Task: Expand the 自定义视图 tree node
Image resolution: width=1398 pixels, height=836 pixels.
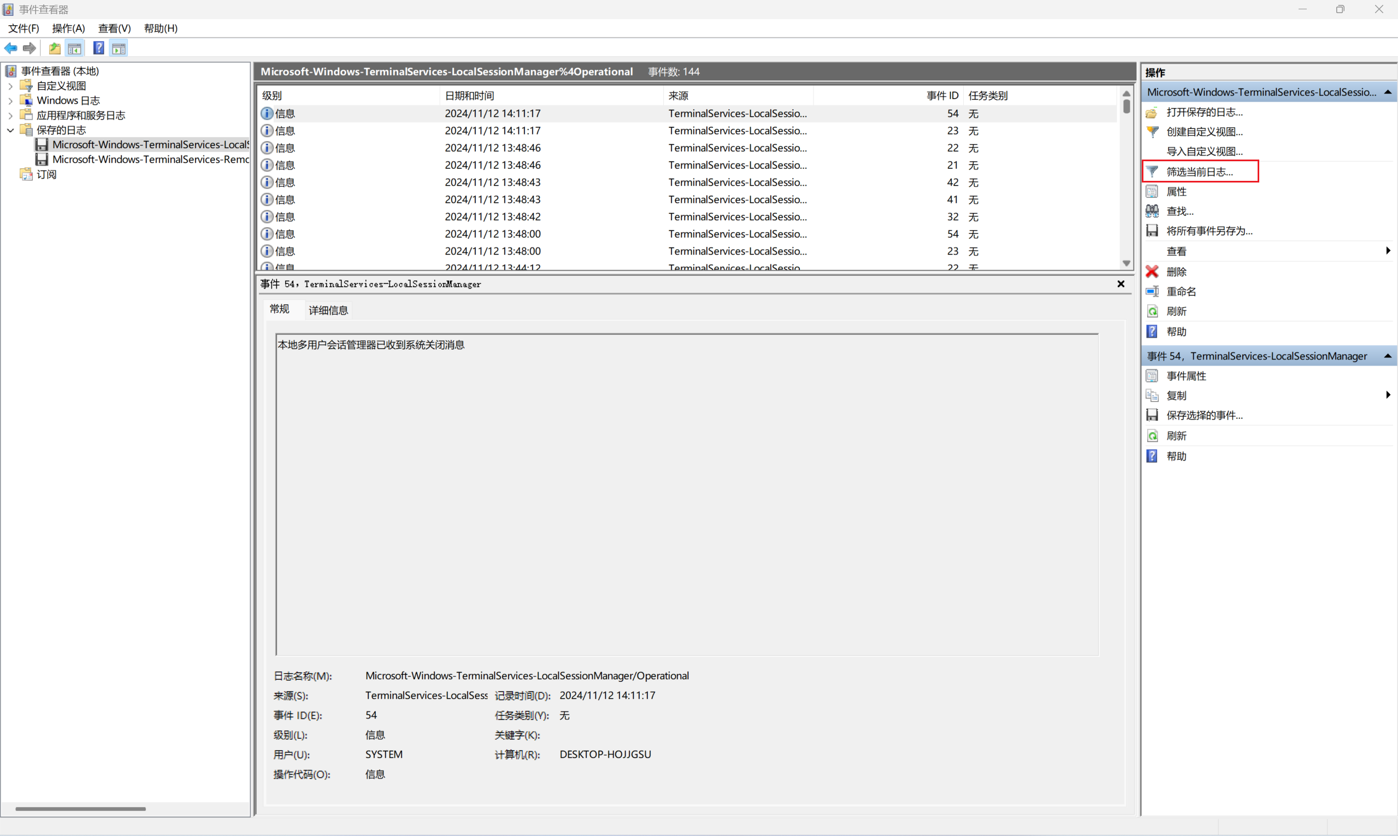Action: point(11,86)
